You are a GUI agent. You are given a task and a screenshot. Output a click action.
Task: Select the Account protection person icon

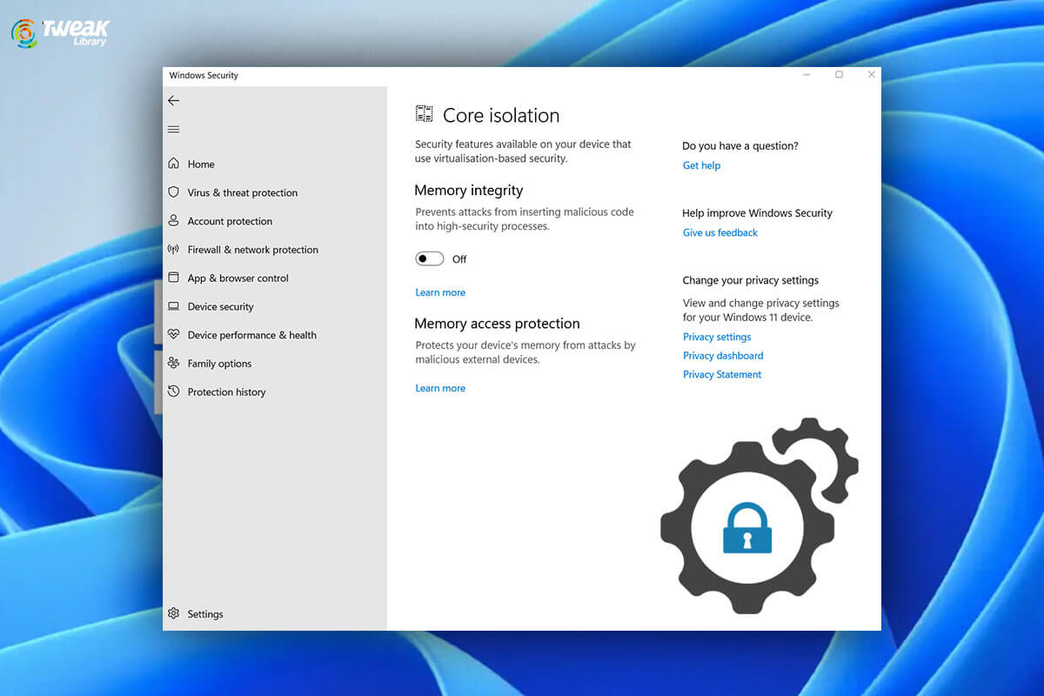point(176,221)
